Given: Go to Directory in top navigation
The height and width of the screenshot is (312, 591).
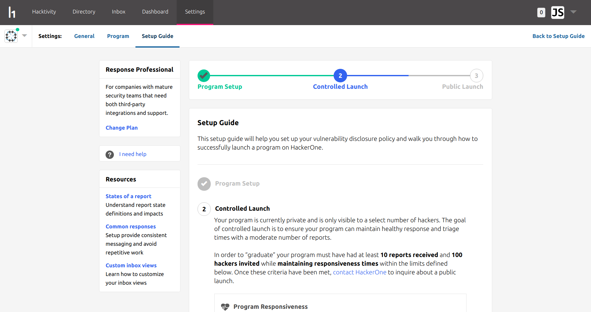Looking at the screenshot, I should point(84,12).
